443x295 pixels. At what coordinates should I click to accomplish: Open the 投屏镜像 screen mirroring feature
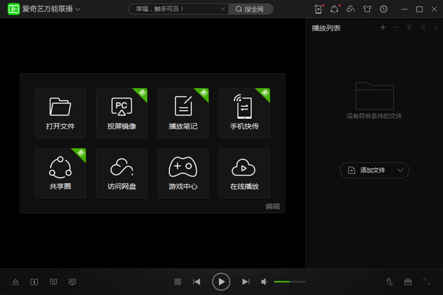[x=121, y=113]
